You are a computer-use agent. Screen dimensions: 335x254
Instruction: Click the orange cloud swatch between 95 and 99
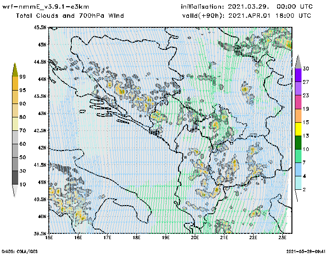pyautogui.click(x=15, y=83)
